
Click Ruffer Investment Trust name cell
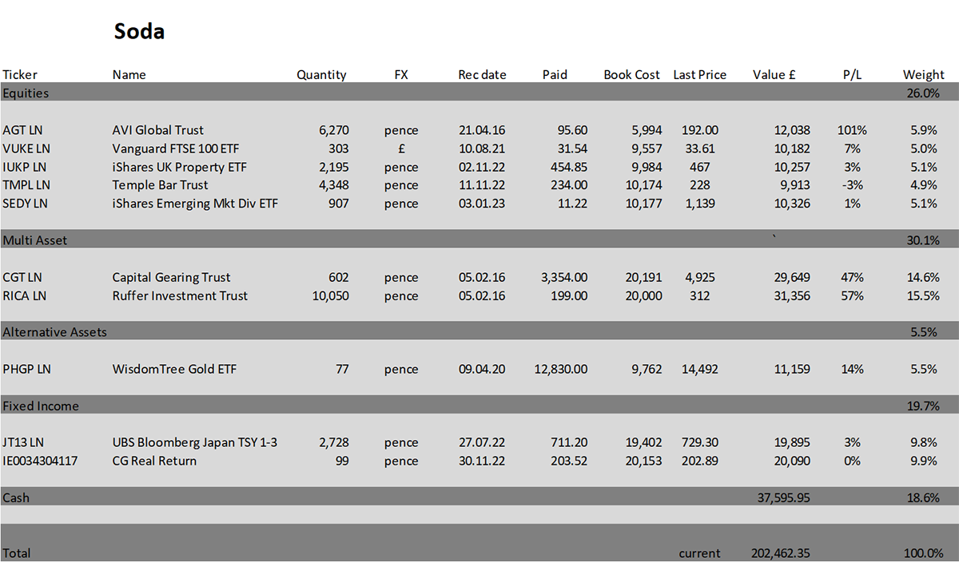click(x=180, y=296)
